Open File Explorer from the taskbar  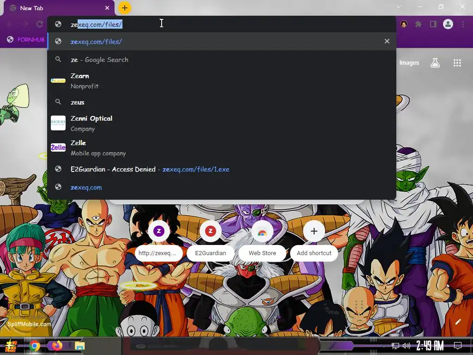pos(79,346)
